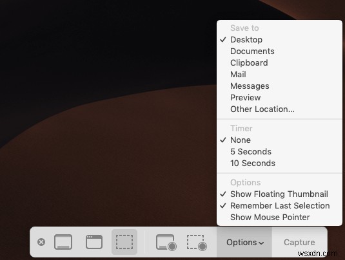Open the Options dropdown
The height and width of the screenshot is (260, 345).
tap(244, 242)
